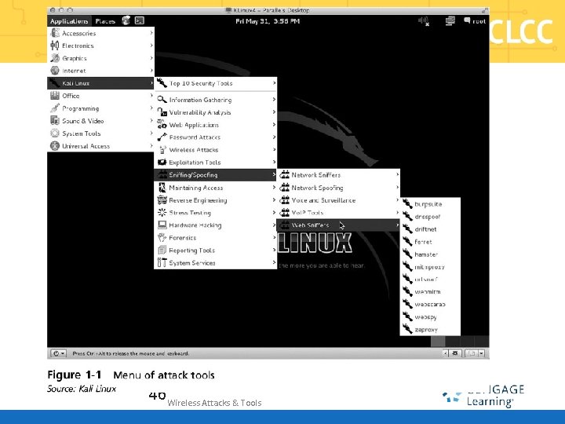Open the power dropdown in bottom bar

tap(58, 353)
